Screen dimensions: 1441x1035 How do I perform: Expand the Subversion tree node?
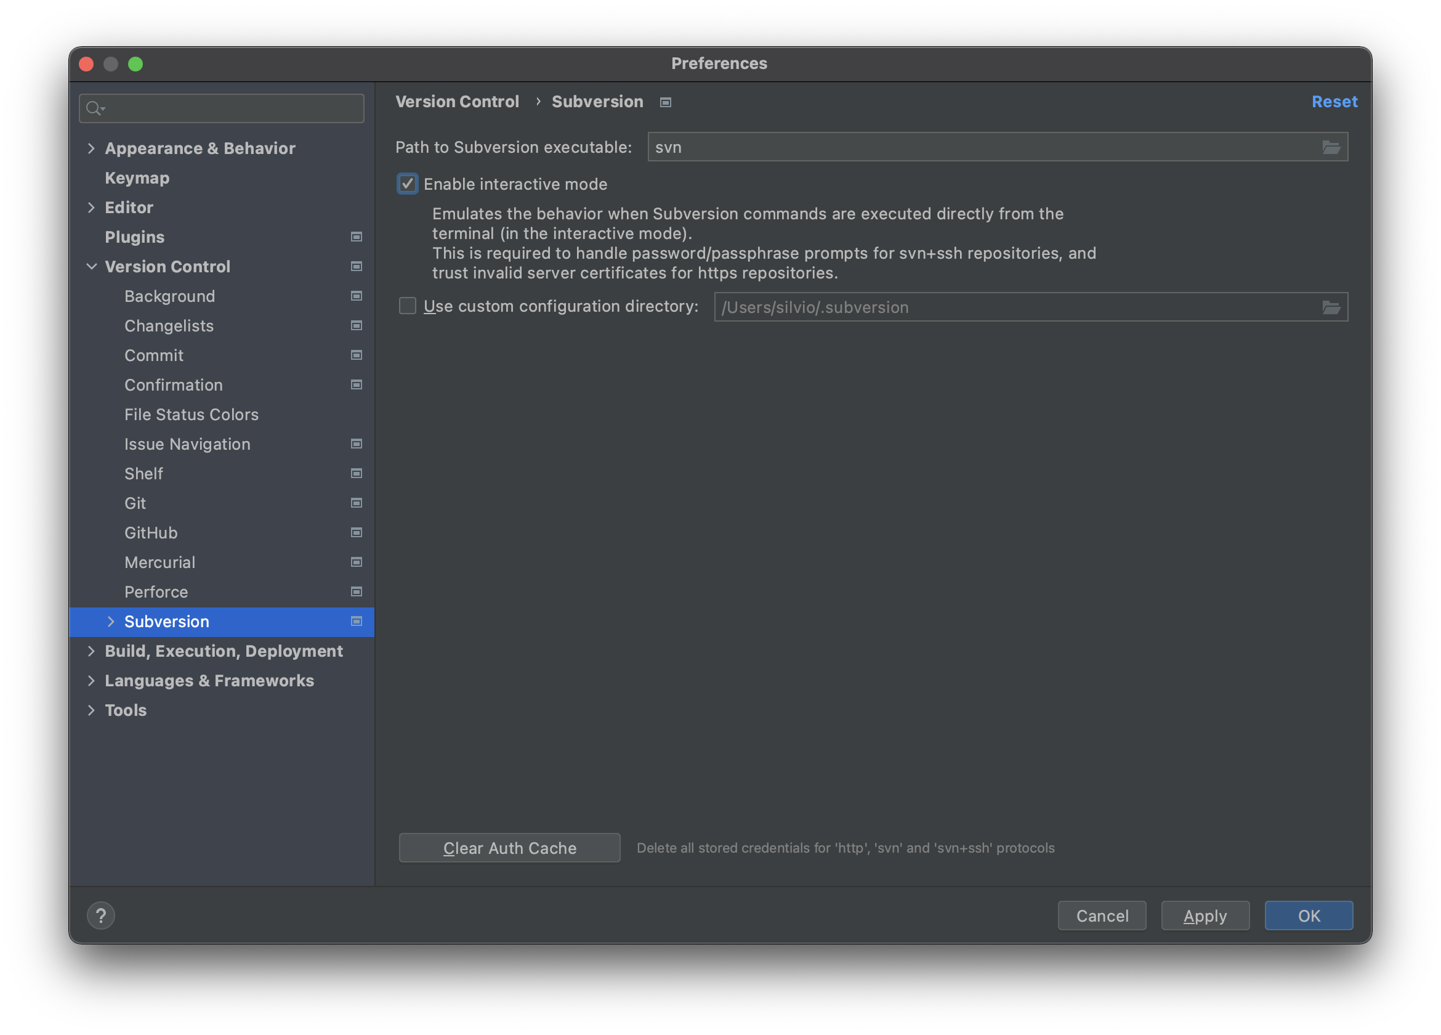click(x=111, y=622)
